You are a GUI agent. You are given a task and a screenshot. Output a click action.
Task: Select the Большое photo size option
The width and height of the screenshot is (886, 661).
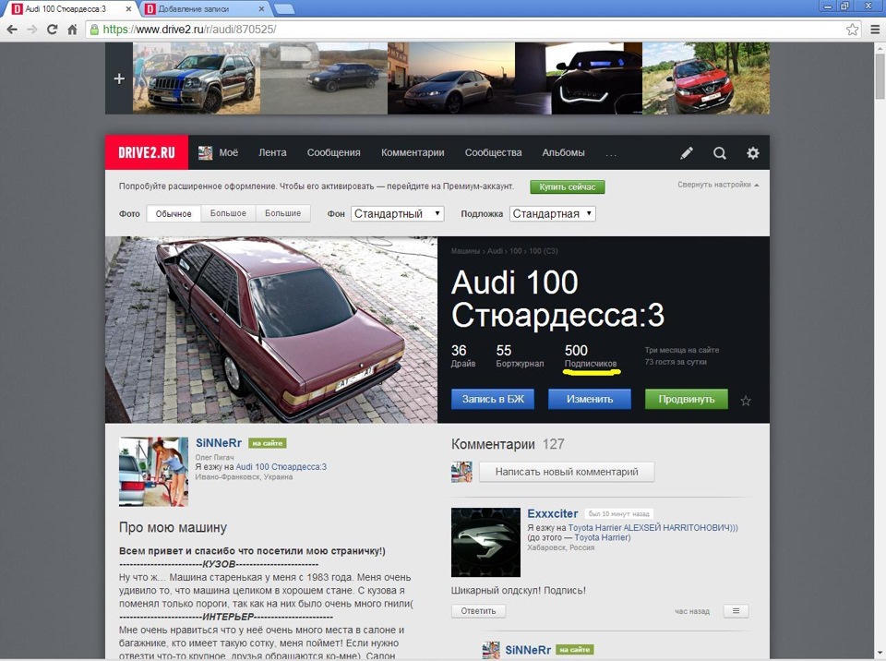tap(228, 214)
